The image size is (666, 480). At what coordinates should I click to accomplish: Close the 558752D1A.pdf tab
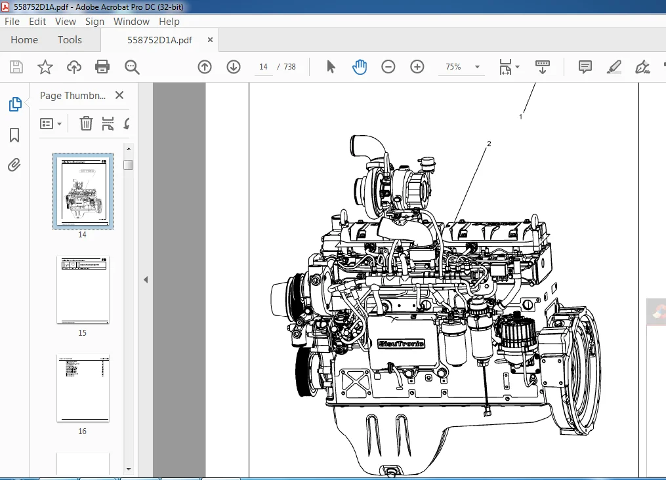pos(210,39)
